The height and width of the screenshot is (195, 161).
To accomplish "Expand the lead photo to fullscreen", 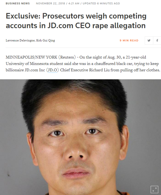I will coord(154,189).
